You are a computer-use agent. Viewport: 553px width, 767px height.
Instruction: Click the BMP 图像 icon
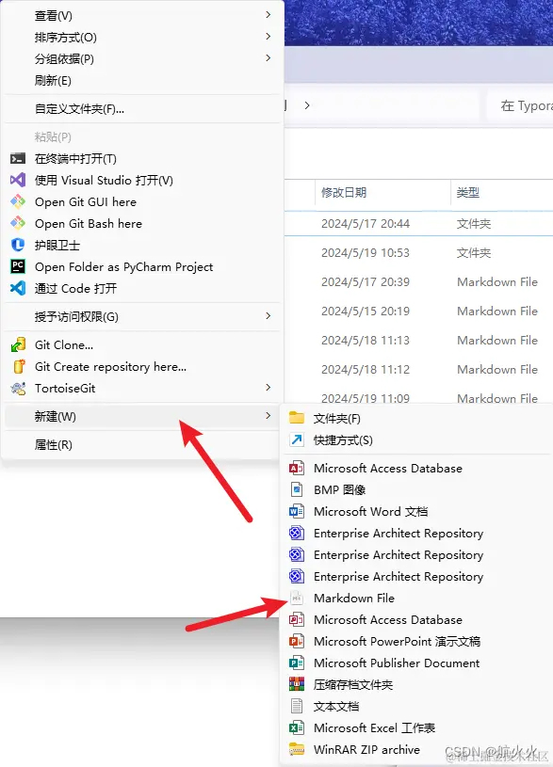tap(297, 489)
